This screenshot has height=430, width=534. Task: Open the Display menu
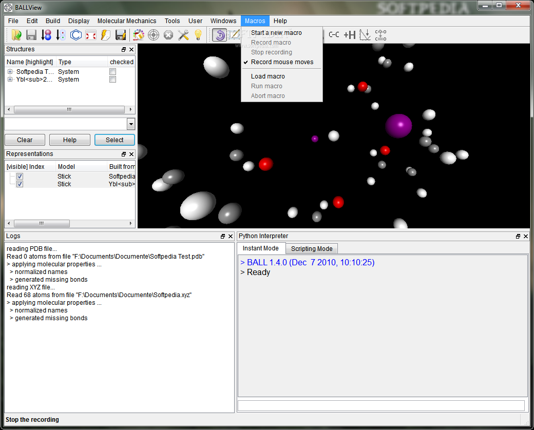(79, 21)
